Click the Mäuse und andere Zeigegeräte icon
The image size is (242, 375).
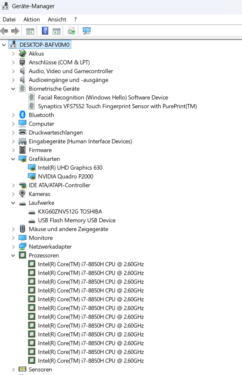(x=23, y=229)
